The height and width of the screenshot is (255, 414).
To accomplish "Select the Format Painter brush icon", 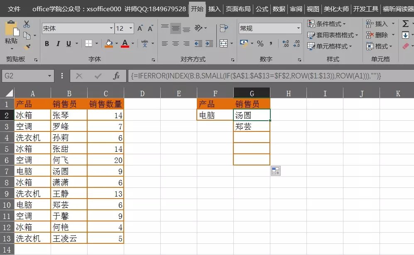I will (x=27, y=47).
